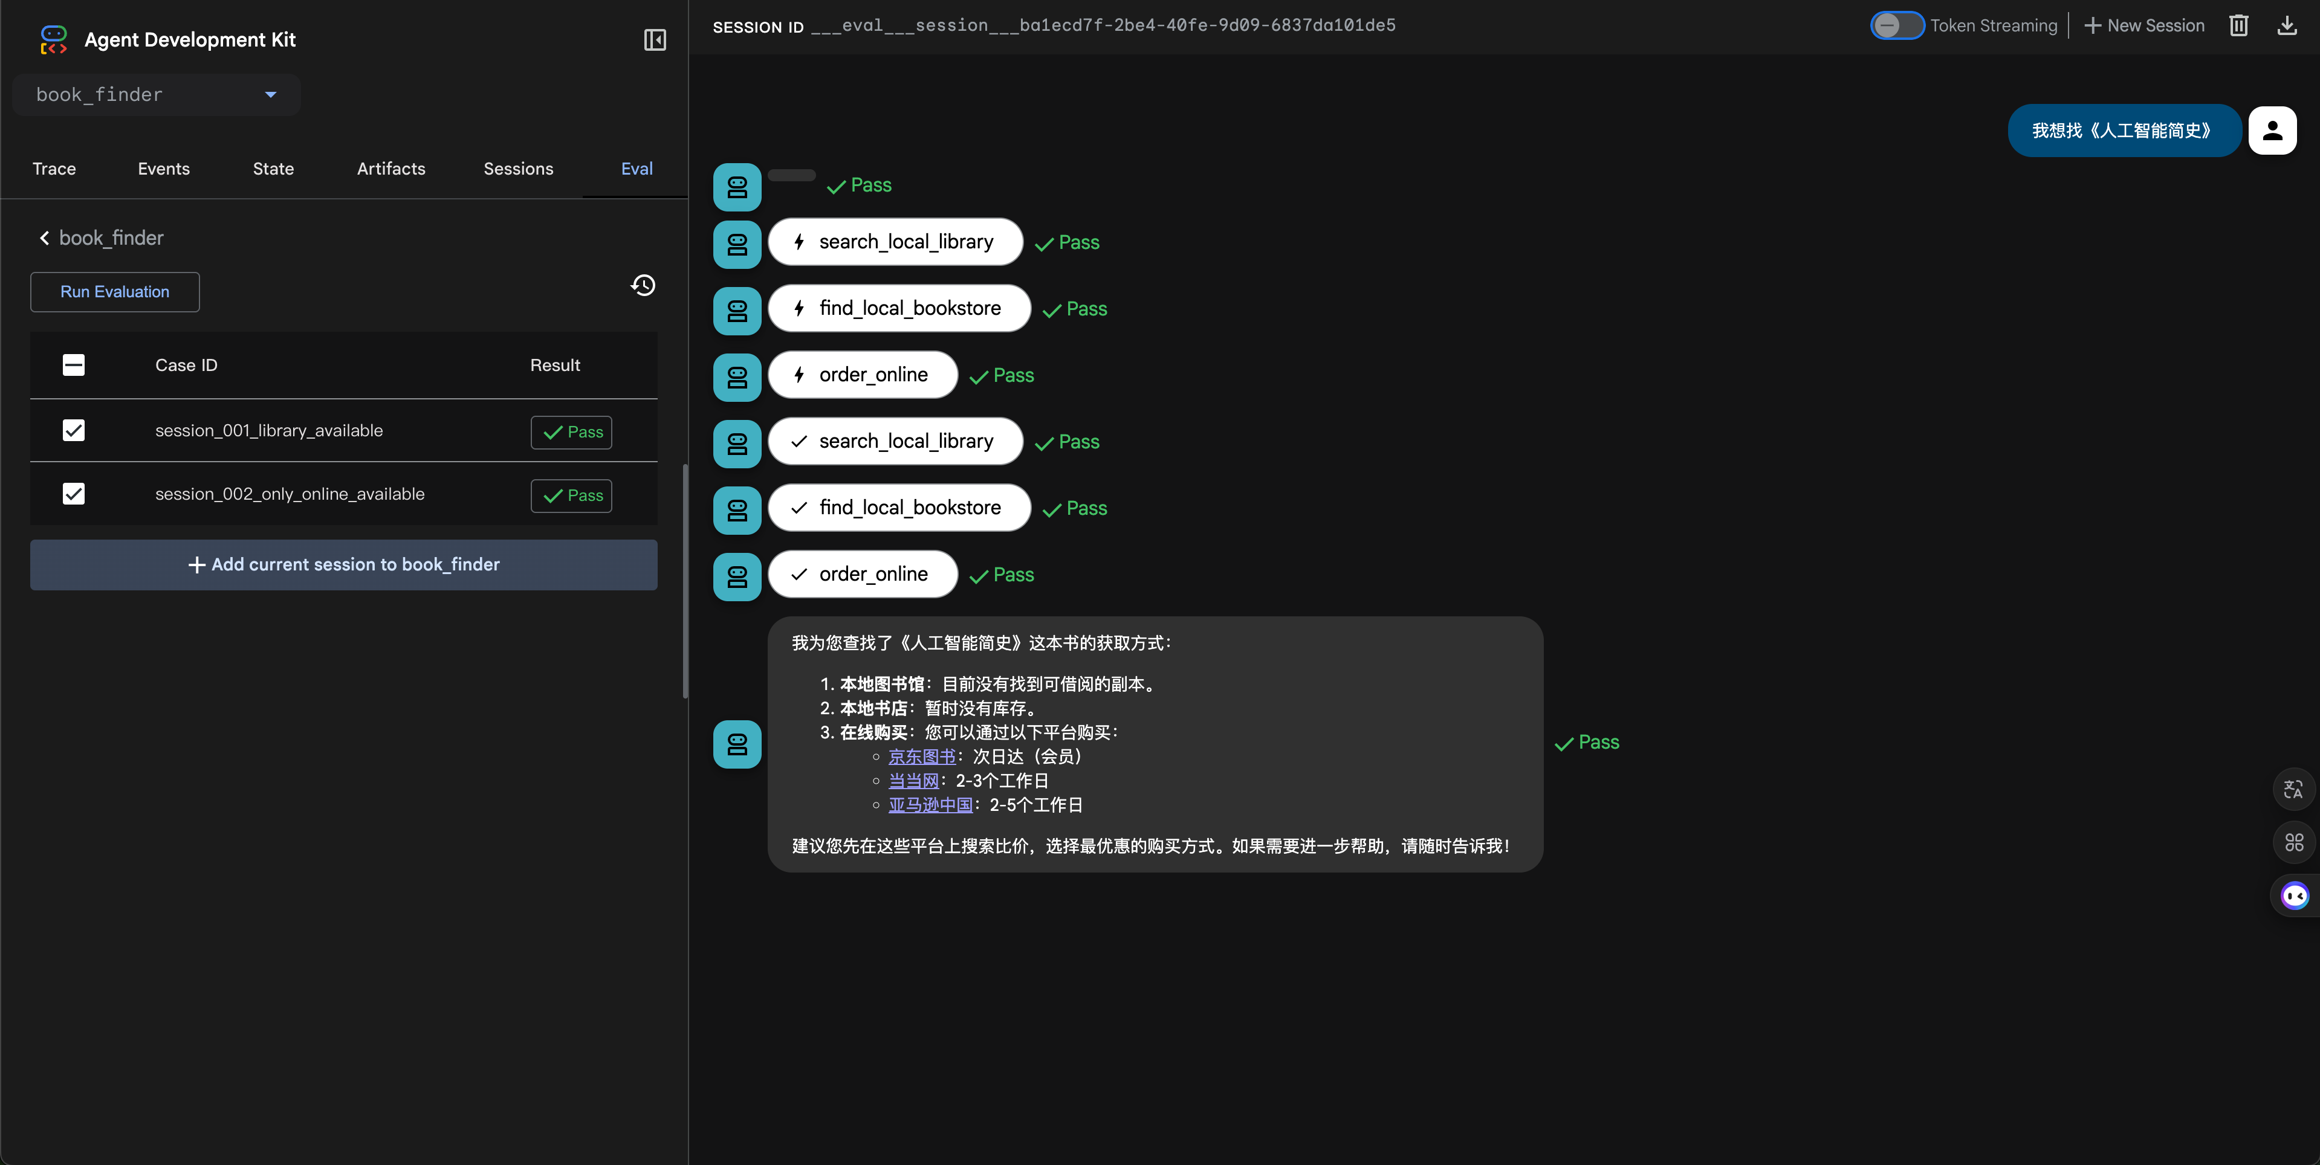This screenshot has width=2320, height=1165.
Task: Open the purple assistant floating icon
Action: pyautogui.click(x=2295, y=896)
